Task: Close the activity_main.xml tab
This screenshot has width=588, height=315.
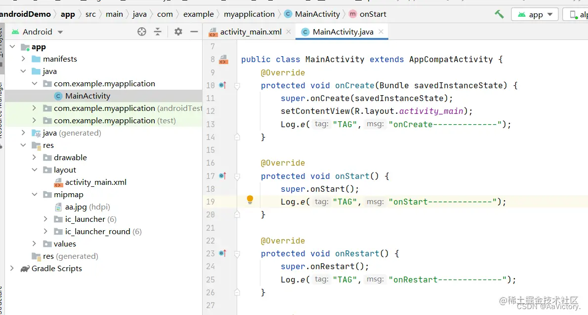Action: [289, 32]
